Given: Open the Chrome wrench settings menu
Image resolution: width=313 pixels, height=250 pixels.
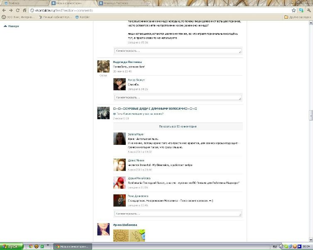Looking at the screenshot, I should [308, 10].
